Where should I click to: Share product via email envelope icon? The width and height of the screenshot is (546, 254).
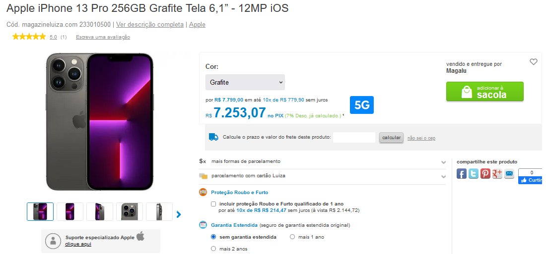(x=509, y=173)
